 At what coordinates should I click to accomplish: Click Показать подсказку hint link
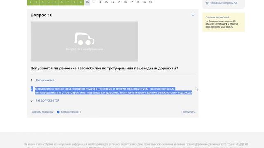point(42,112)
